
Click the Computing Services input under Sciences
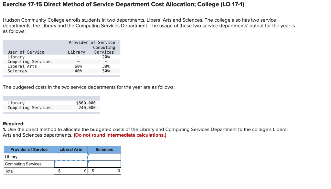[x=104, y=164]
